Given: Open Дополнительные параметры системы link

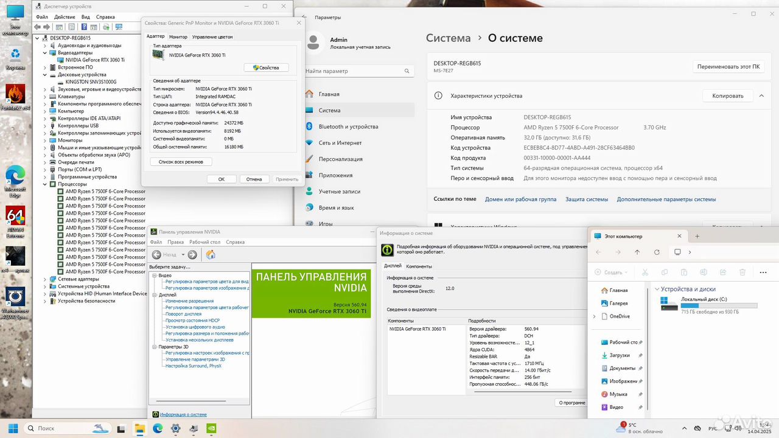Looking at the screenshot, I should click(x=666, y=200).
